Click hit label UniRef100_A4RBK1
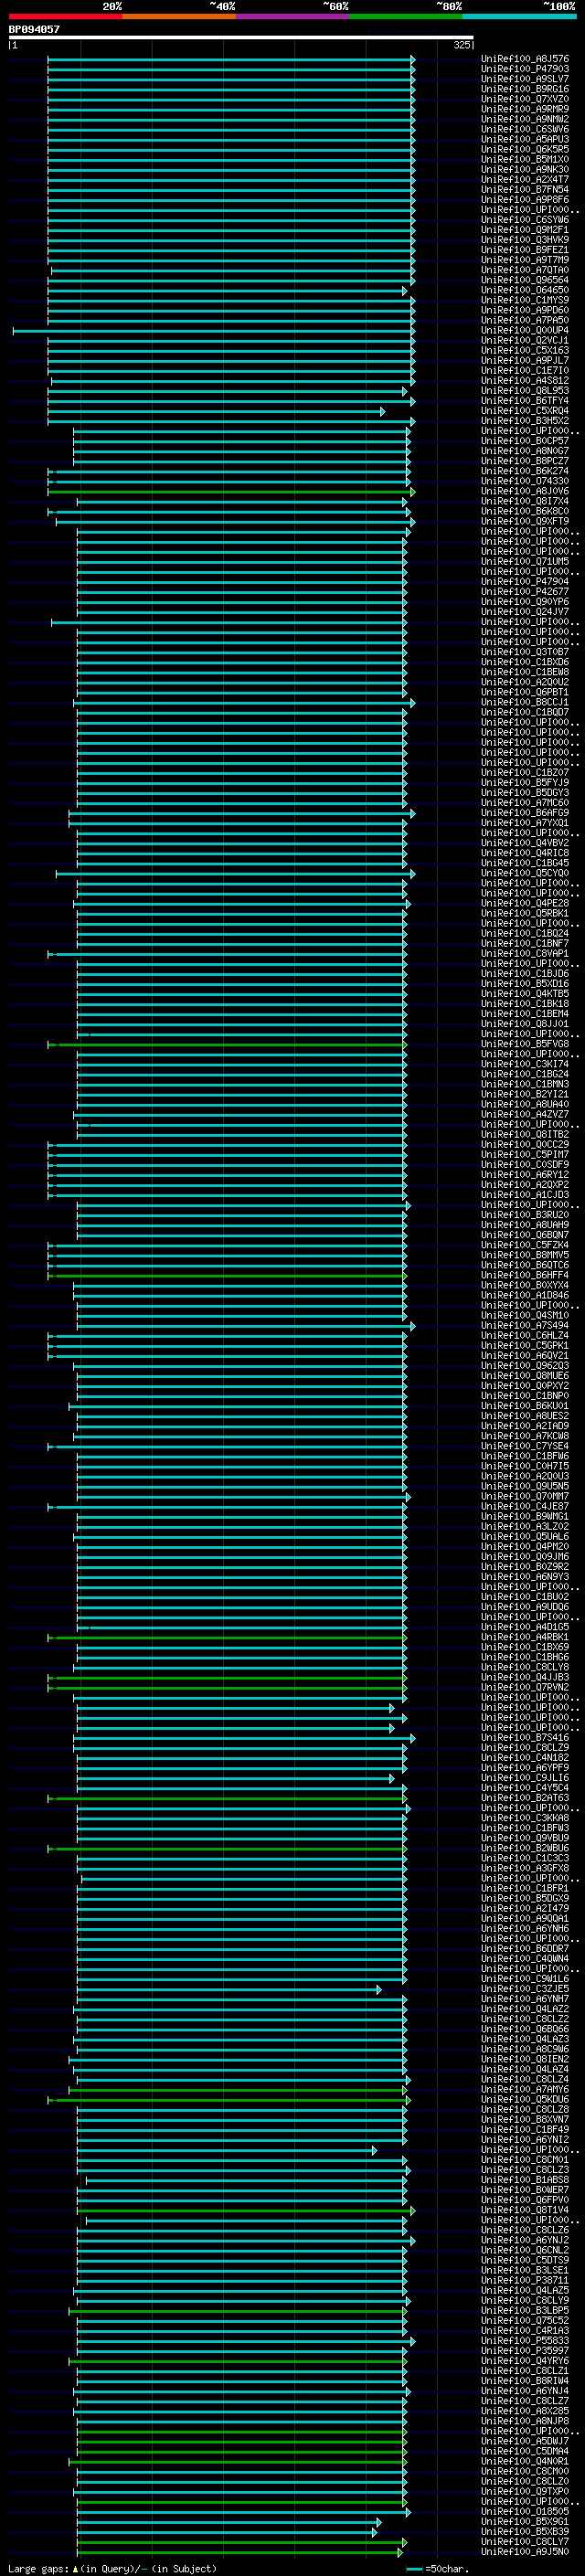585x2576 pixels. click(525, 1637)
